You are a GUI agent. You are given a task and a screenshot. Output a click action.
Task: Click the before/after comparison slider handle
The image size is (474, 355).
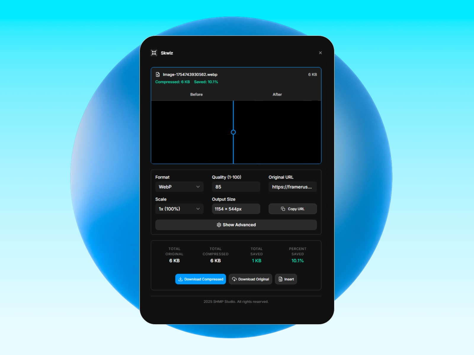click(x=233, y=132)
